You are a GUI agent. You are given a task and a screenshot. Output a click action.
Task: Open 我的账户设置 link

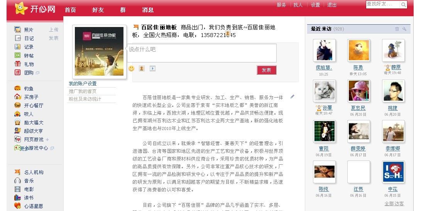(83, 84)
